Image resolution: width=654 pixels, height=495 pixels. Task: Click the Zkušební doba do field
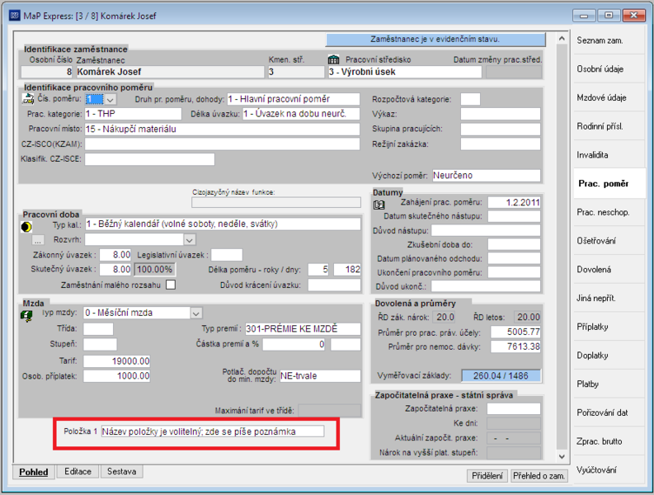pyautogui.click(x=515, y=244)
